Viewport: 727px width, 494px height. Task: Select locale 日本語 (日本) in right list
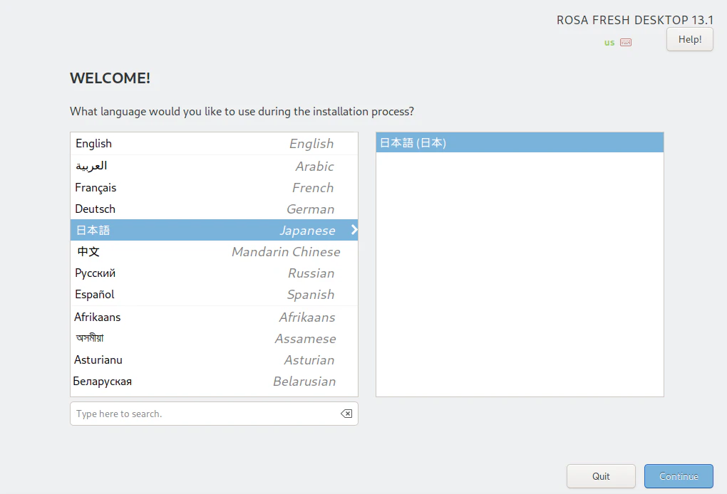(x=520, y=142)
